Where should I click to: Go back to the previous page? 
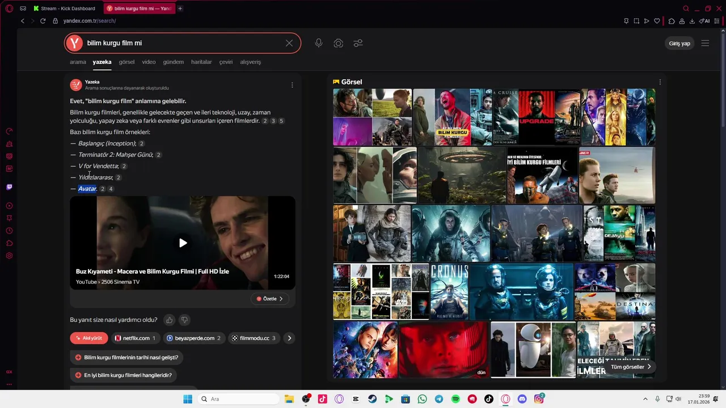(23, 21)
